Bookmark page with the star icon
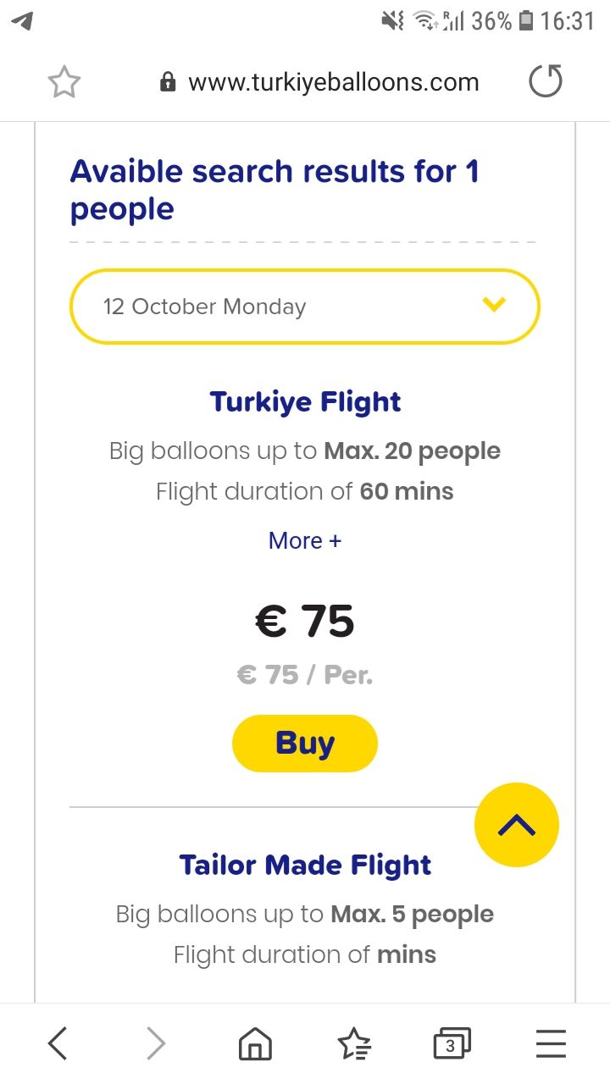 [x=64, y=82]
